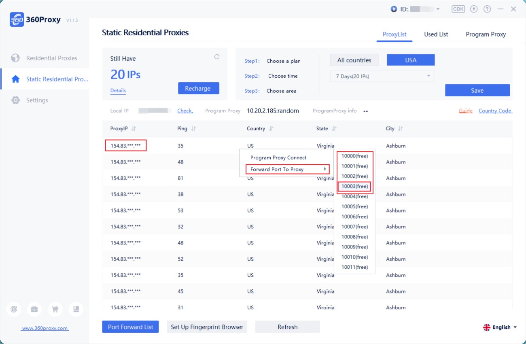Viewport: 526px width, 344px height.
Task: Open the orange Guide link
Action: [466, 111]
